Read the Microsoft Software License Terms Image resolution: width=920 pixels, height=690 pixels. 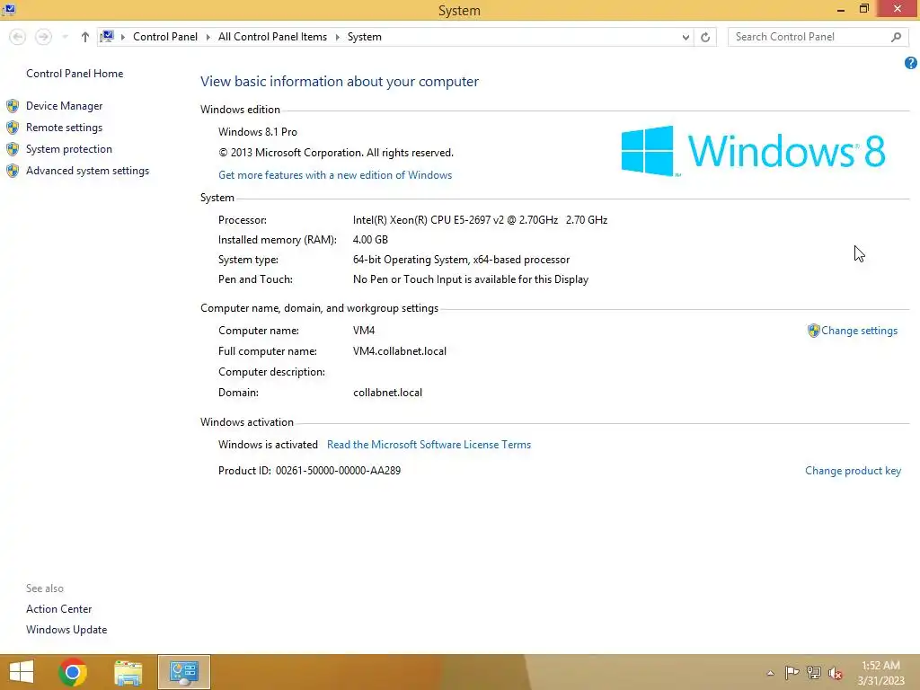click(x=429, y=445)
